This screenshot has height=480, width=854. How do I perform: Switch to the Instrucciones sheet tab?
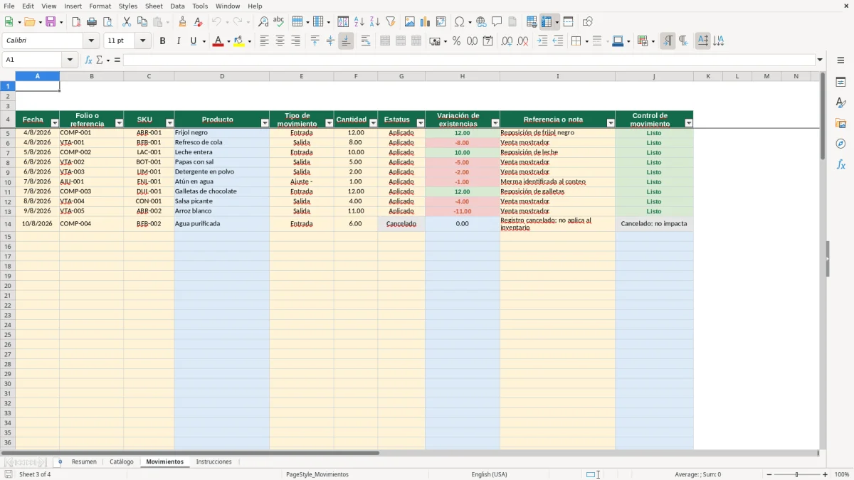click(213, 462)
